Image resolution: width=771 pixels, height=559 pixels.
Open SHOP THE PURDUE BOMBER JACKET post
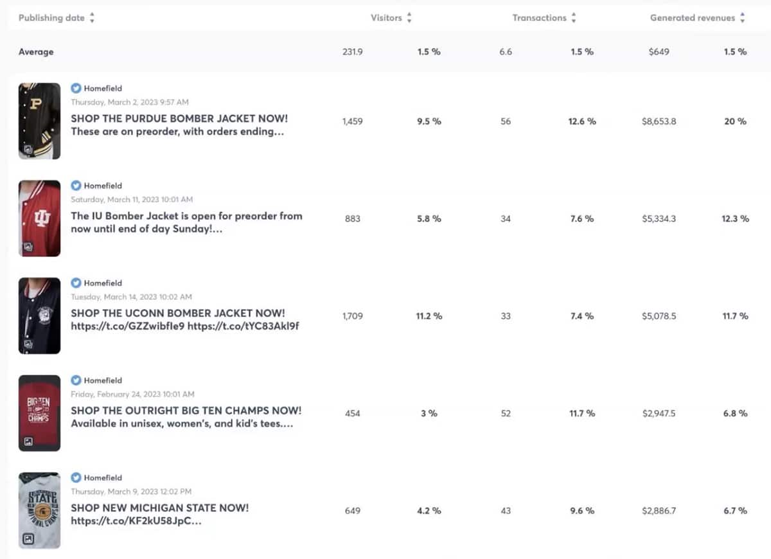179,119
